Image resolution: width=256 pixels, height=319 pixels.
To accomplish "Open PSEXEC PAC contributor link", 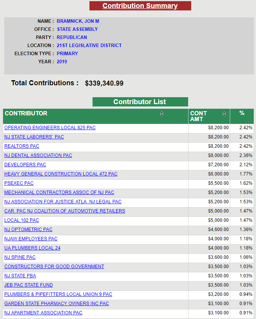I will (19, 183).
